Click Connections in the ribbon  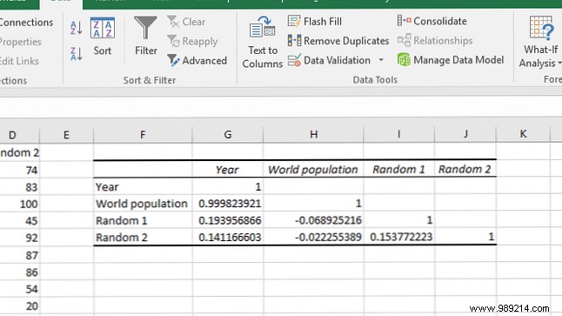point(26,23)
